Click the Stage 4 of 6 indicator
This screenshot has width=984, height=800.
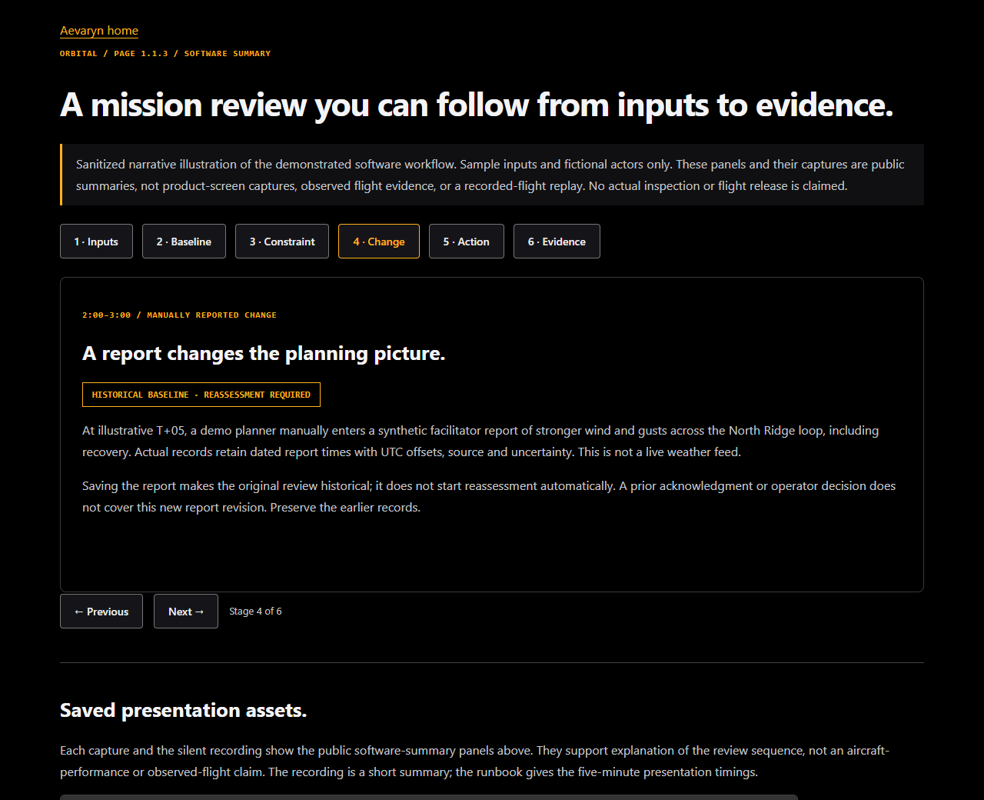[x=255, y=612]
